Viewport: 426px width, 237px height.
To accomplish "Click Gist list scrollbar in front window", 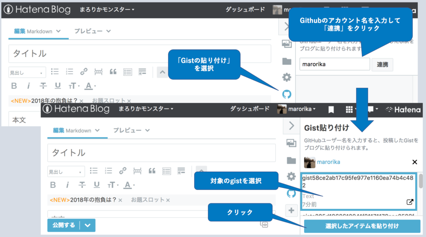I will click(421, 181).
